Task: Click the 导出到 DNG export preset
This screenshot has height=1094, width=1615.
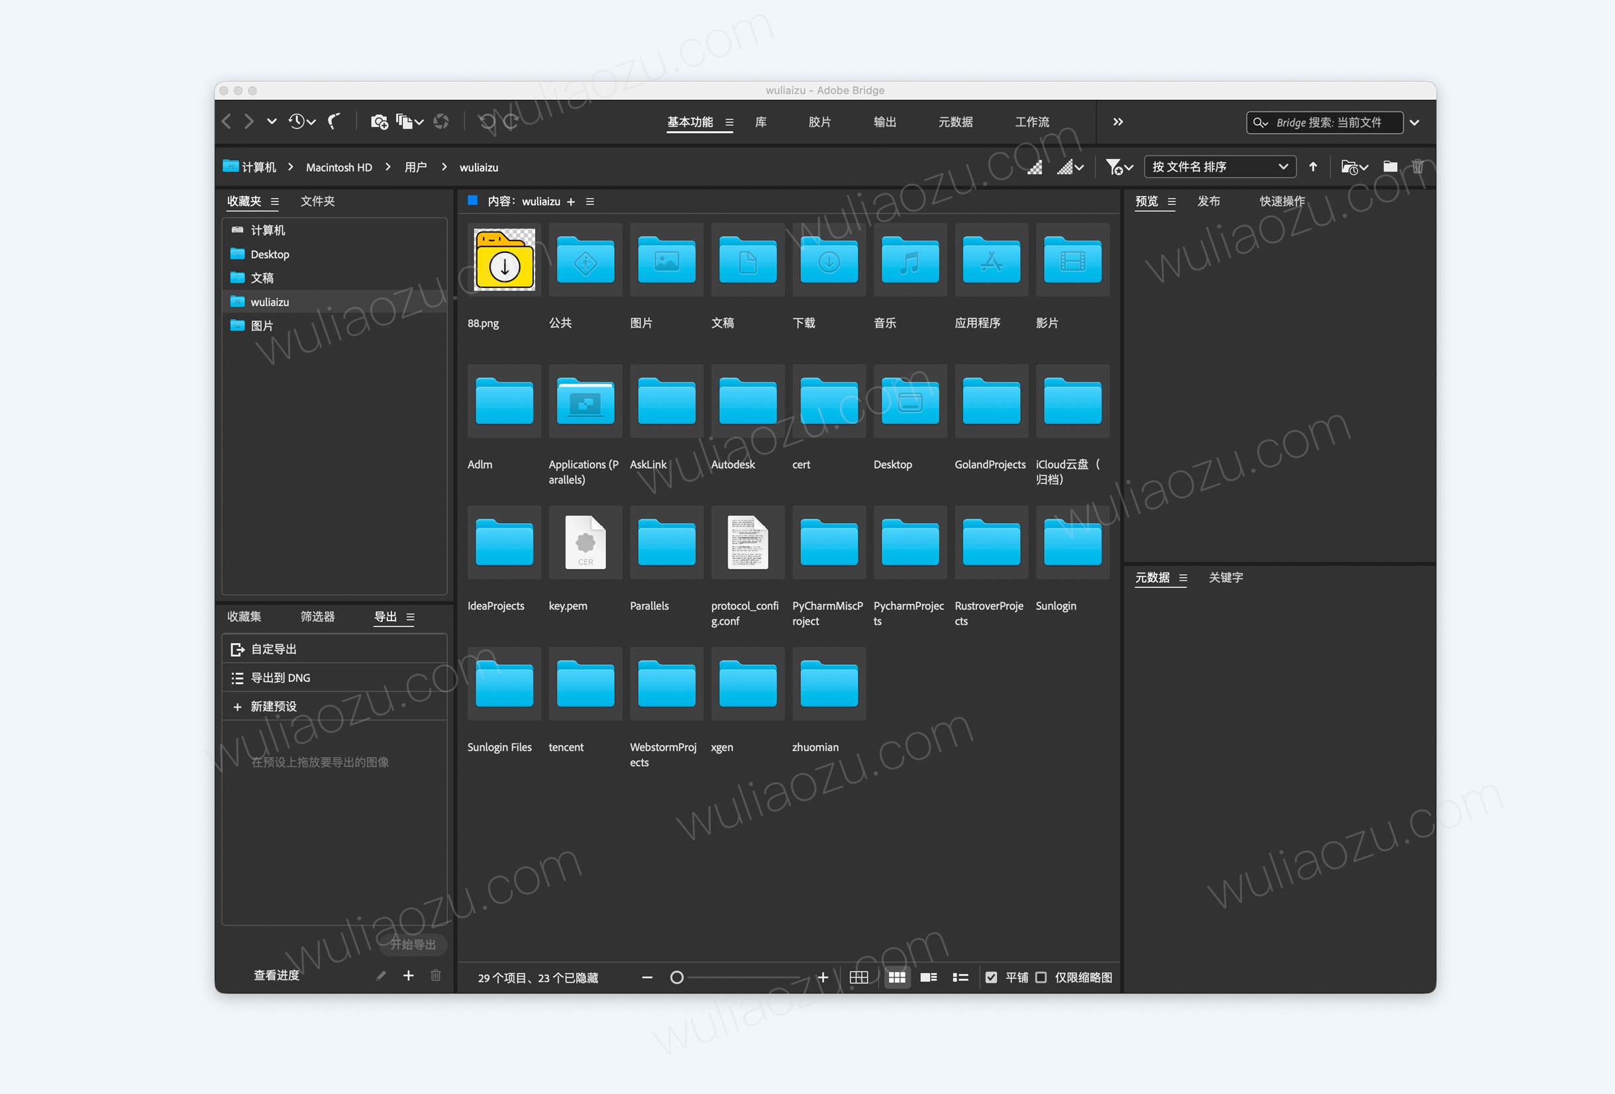Action: point(280,677)
